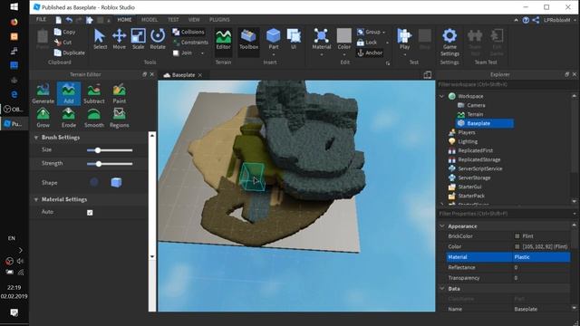Select the Smooth terrain tool
Screen dimensions: 580x326
point(94,118)
